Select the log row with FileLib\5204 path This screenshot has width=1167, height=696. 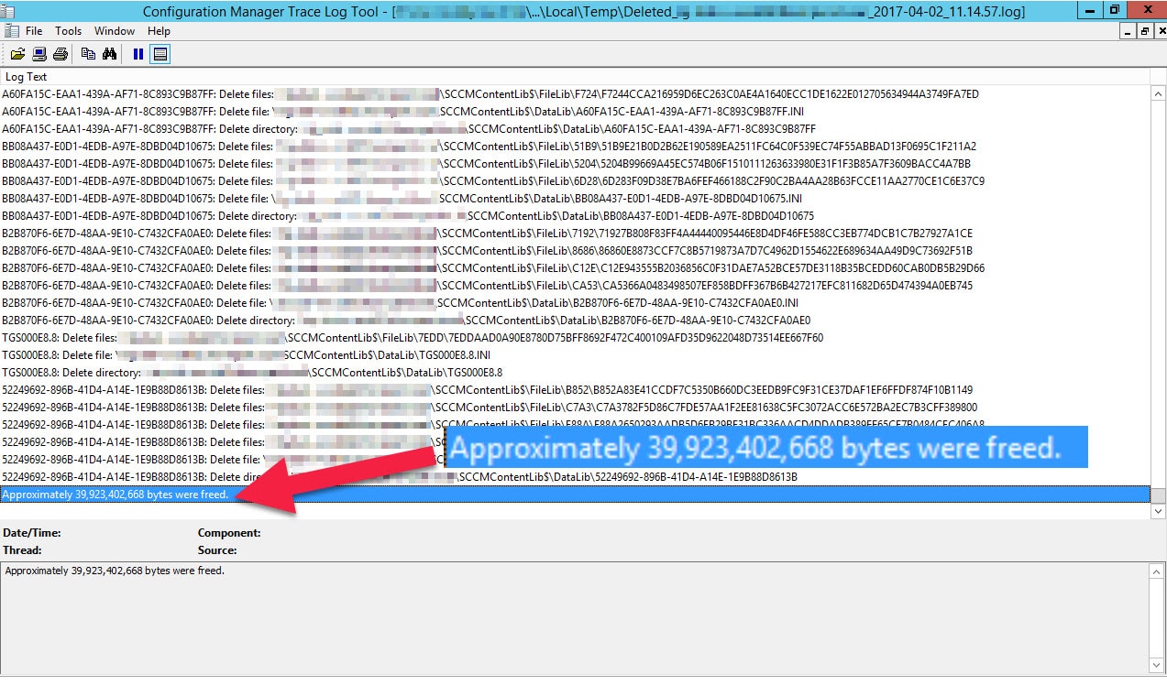[x=575, y=164]
